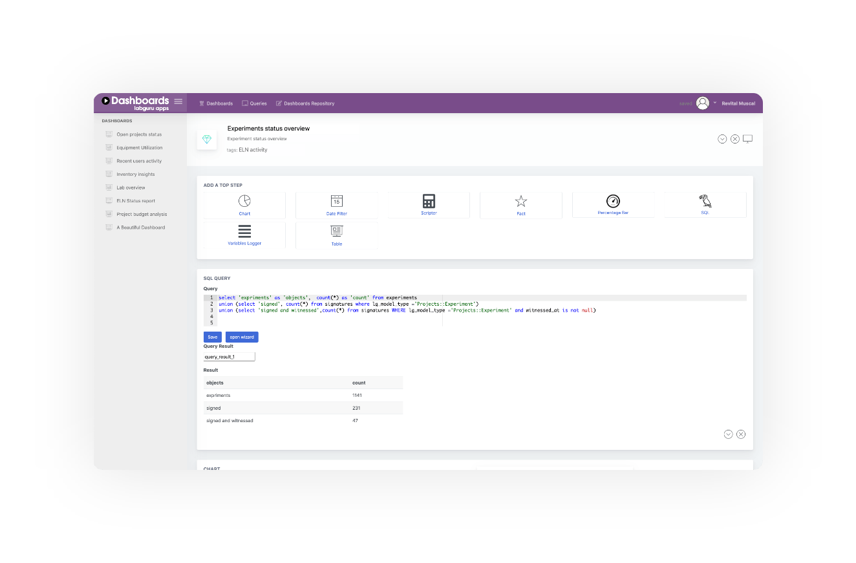Viewport: 856px width, 563px height.
Task: Click the Scripter calculator icon
Action: tap(429, 202)
